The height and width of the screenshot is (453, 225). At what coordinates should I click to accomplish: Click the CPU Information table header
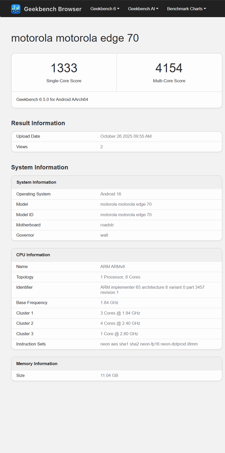[x=33, y=255]
